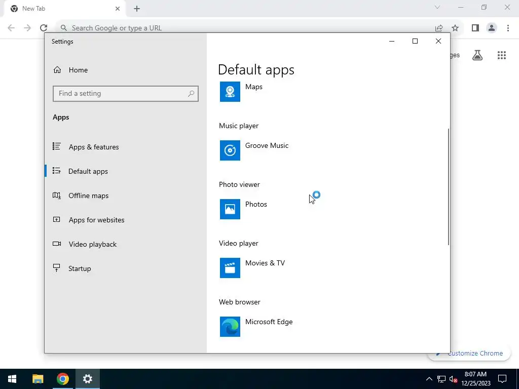Open Chrome's tab search chevron
This screenshot has width=519, height=389.
point(437,7)
